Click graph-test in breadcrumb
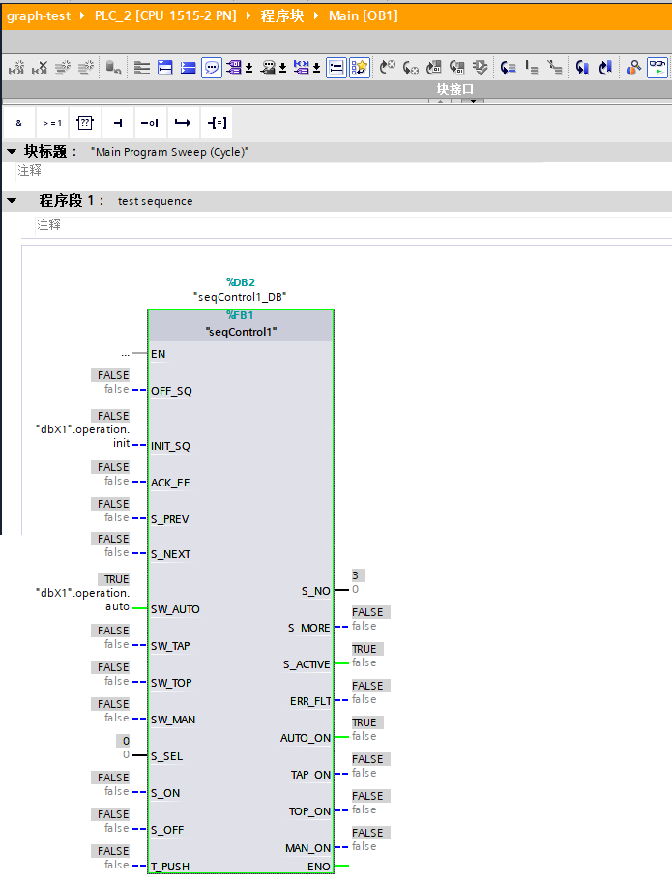672x883 pixels. click(x=39, y=15)
